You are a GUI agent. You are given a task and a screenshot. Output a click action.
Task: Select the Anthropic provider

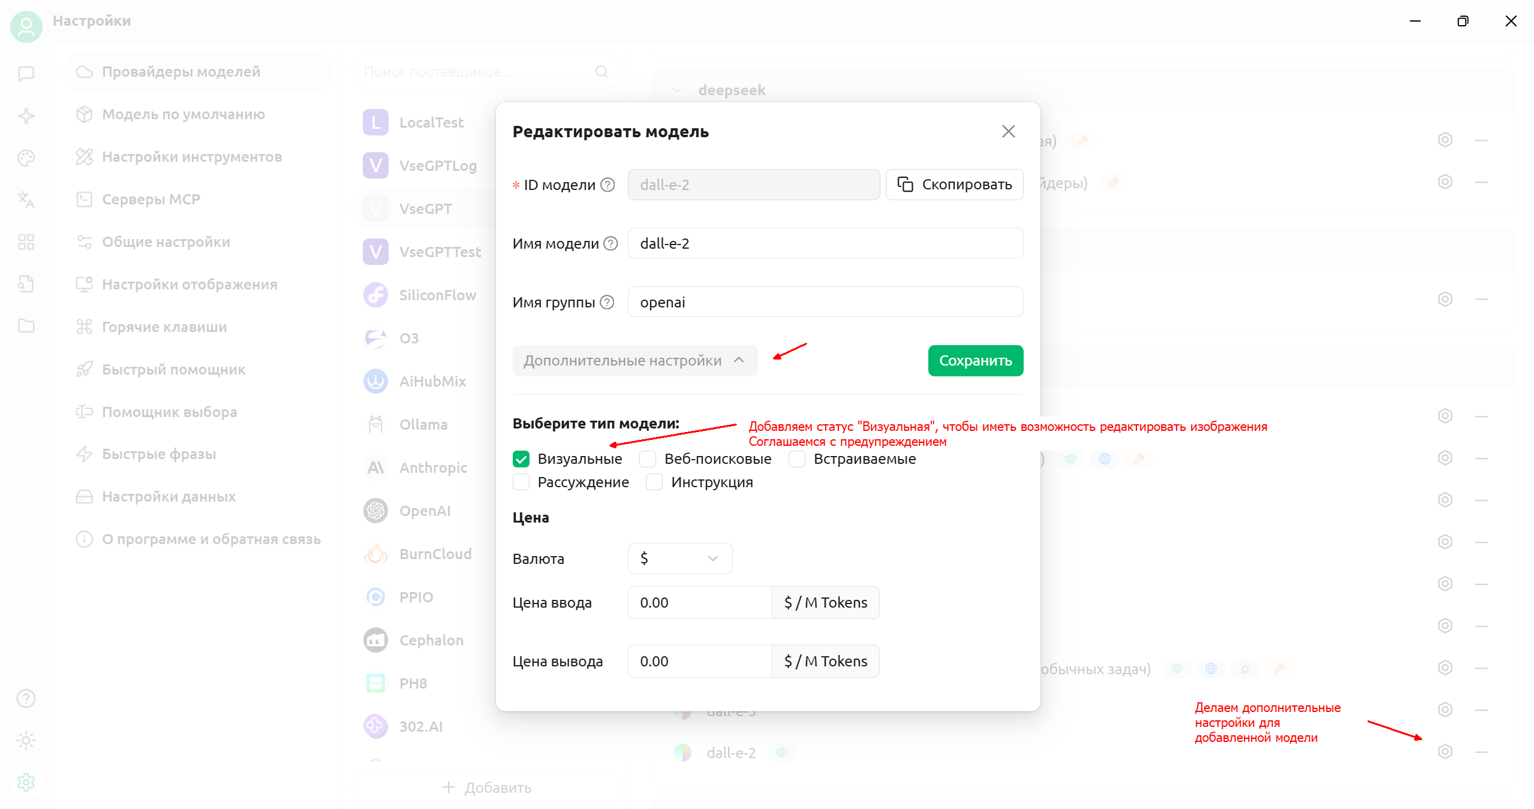(x=423, y=468)
